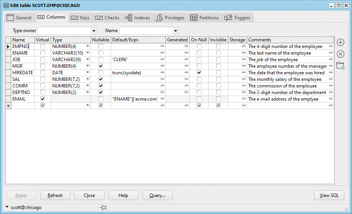Open Generated ellipsis for HIREDATE row
Image resolution: width=352 pixels, height=214 pixels.
pyautogui.click(x=186, y=72)
